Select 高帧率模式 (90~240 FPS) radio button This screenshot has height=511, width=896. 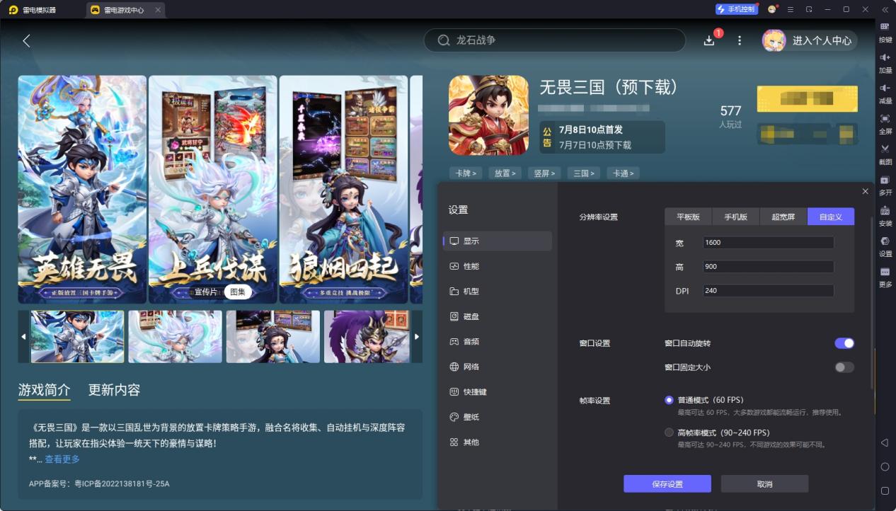(669, 432)
